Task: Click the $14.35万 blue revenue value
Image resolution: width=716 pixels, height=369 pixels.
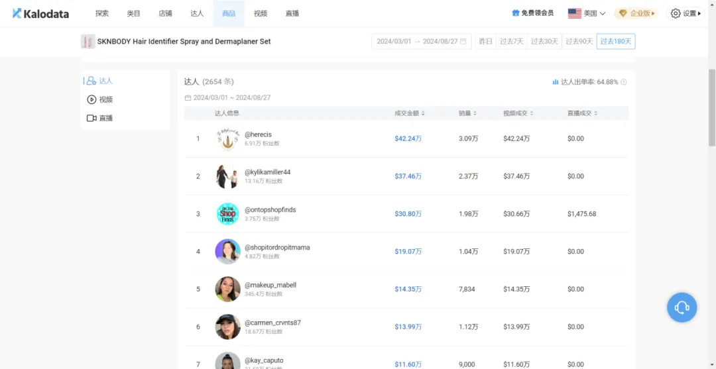Action: point(408,290)
